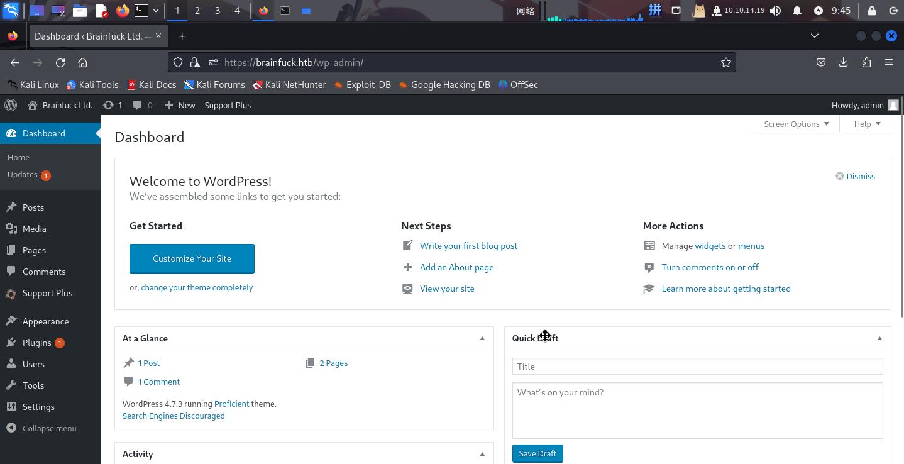Open the 'View your site' link
This screenshot has height=464, width=904.
point(447,289)
